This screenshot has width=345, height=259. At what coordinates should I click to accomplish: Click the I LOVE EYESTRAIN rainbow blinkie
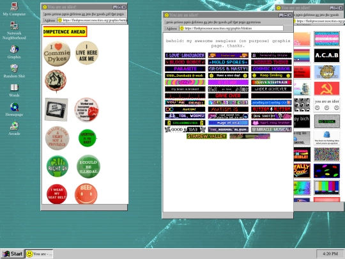click(x=272, y=82)
